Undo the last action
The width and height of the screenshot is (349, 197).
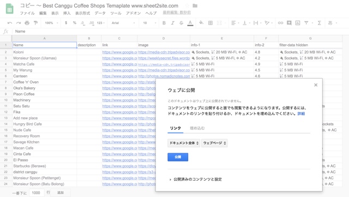tap(10, 23)
